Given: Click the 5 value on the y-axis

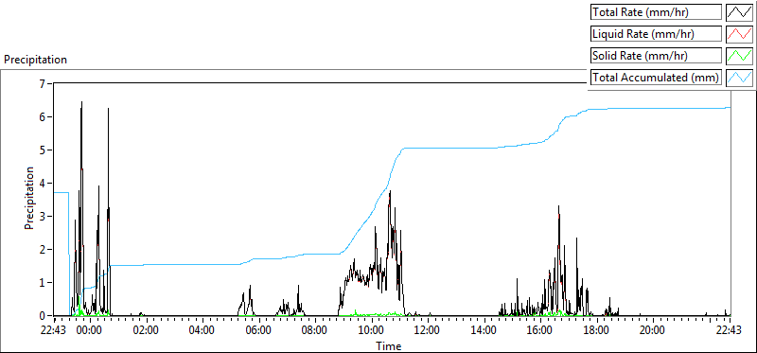Looking at the screenshot, I should (x=42, y=150).
